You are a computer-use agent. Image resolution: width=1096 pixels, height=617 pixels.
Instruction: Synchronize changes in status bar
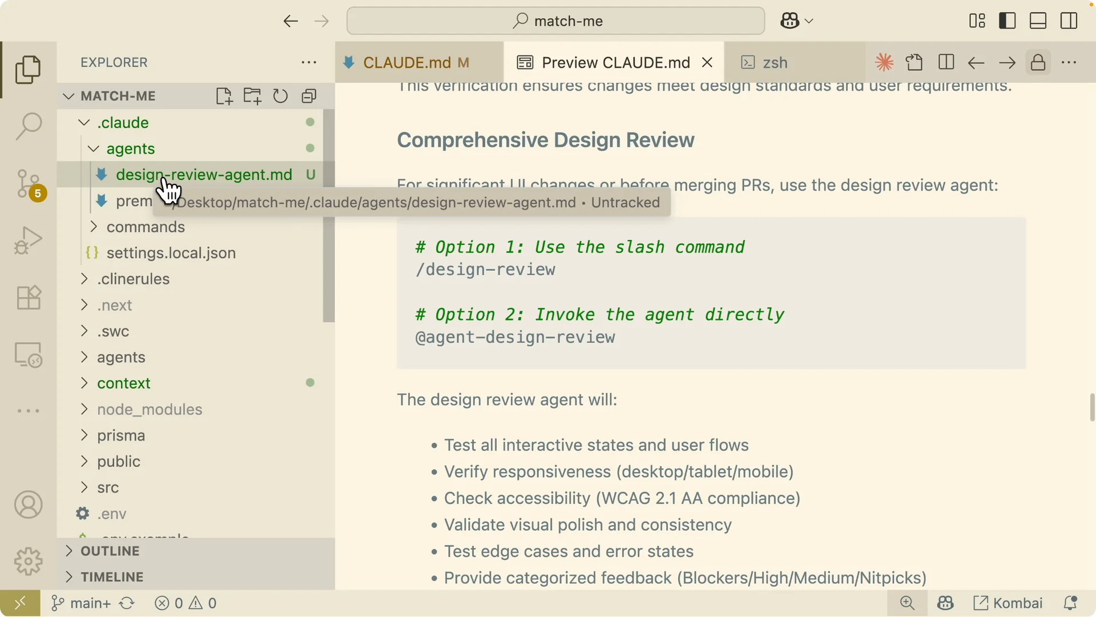tap(127, 603)
